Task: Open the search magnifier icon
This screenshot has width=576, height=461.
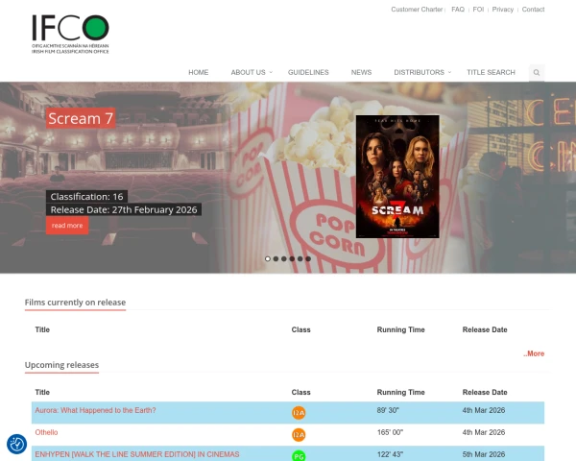Action: point(537,72)
